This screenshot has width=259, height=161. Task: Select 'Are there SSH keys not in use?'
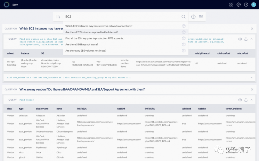pos(126,44)
